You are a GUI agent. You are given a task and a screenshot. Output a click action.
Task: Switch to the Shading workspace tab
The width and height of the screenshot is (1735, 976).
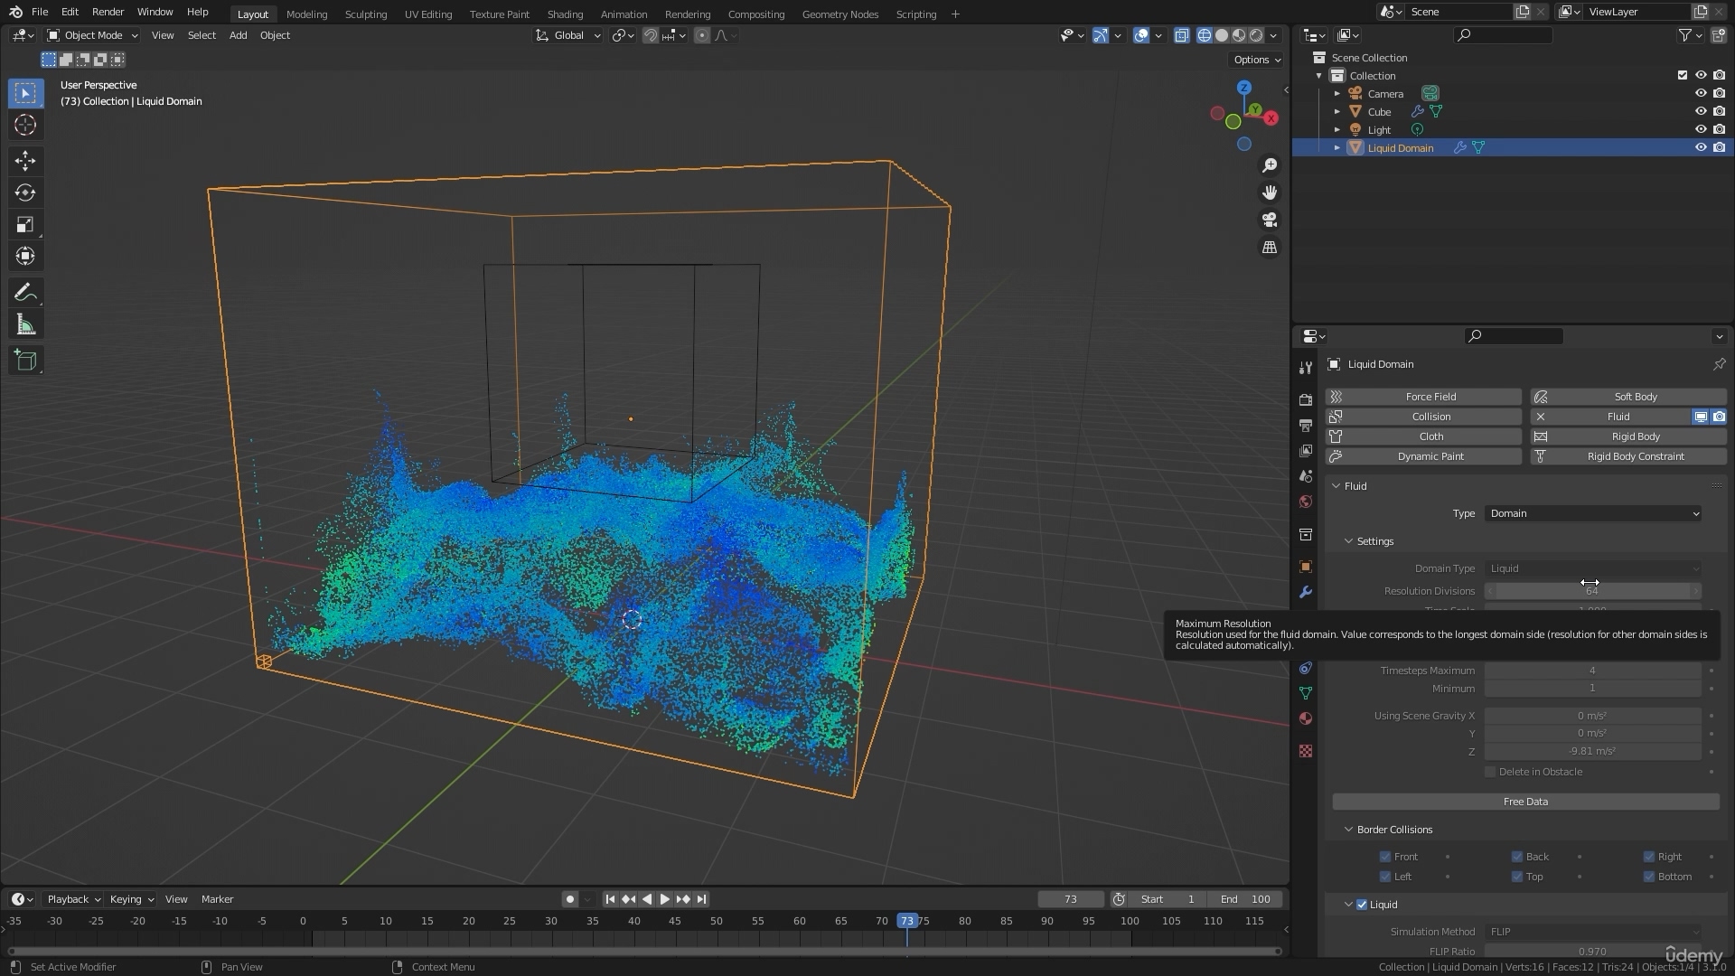click(565, 14)
